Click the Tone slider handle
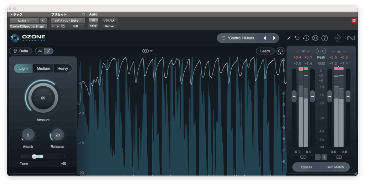This screenshot has height=184, width=365. 34,156
